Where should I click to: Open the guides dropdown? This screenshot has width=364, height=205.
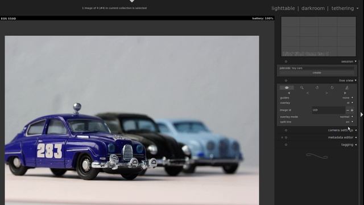[317, 98]
